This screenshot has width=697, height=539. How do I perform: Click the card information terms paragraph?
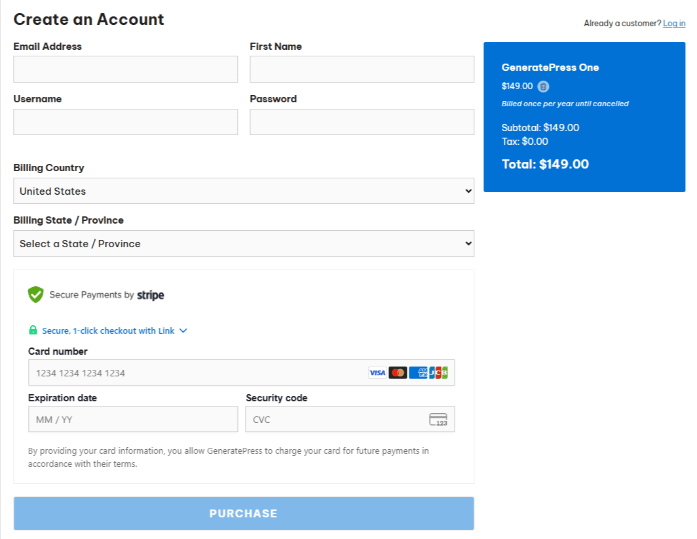coord(229,457)
